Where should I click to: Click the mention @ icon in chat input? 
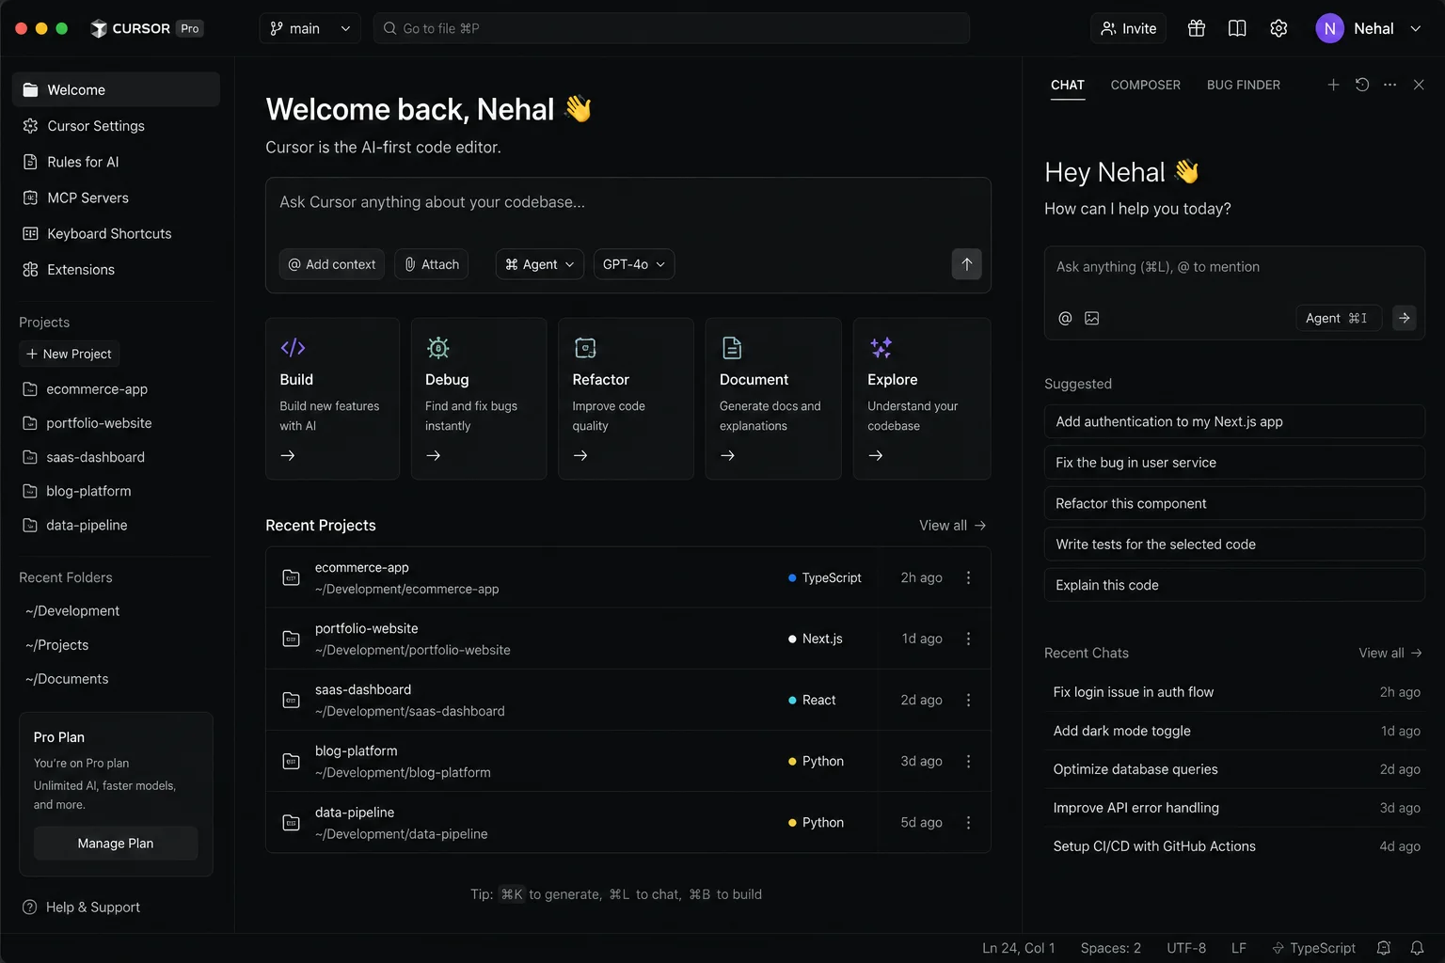click(1065, 318)
